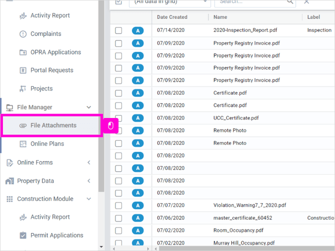
Task: Go to Projects section
Action: point(41,88)
